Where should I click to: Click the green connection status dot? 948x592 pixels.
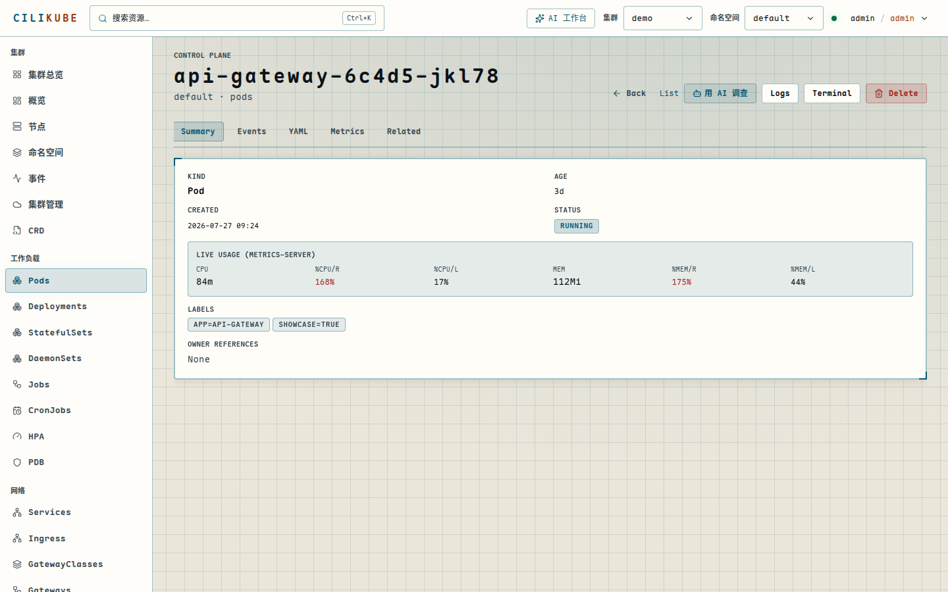click(834, 18)
